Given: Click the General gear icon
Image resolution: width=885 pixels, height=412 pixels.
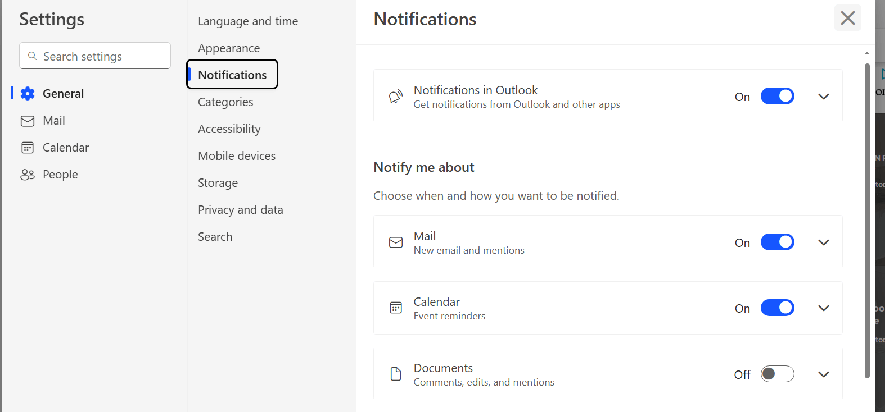Looking at the screenshot, I should click(28, 94).
